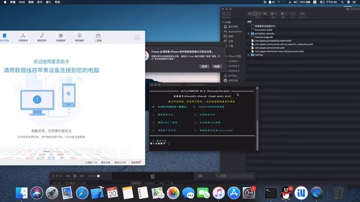Select com.apple.accessibility.heard.plist file
360x202 pixels.
click(x=273, y=40)
